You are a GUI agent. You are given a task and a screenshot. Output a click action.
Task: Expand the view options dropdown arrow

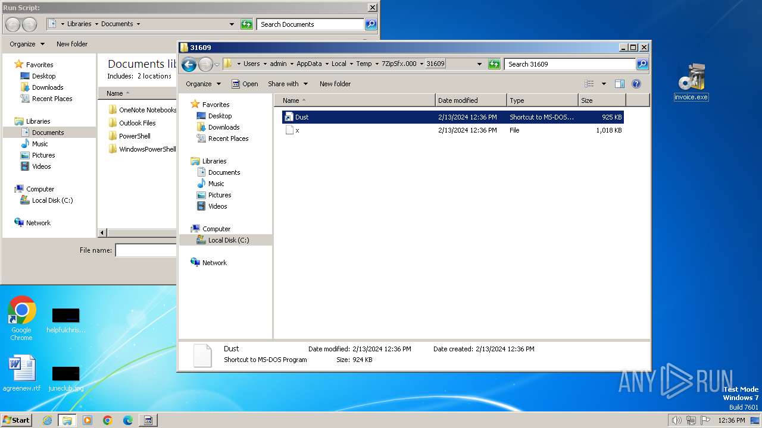point(604,84)
